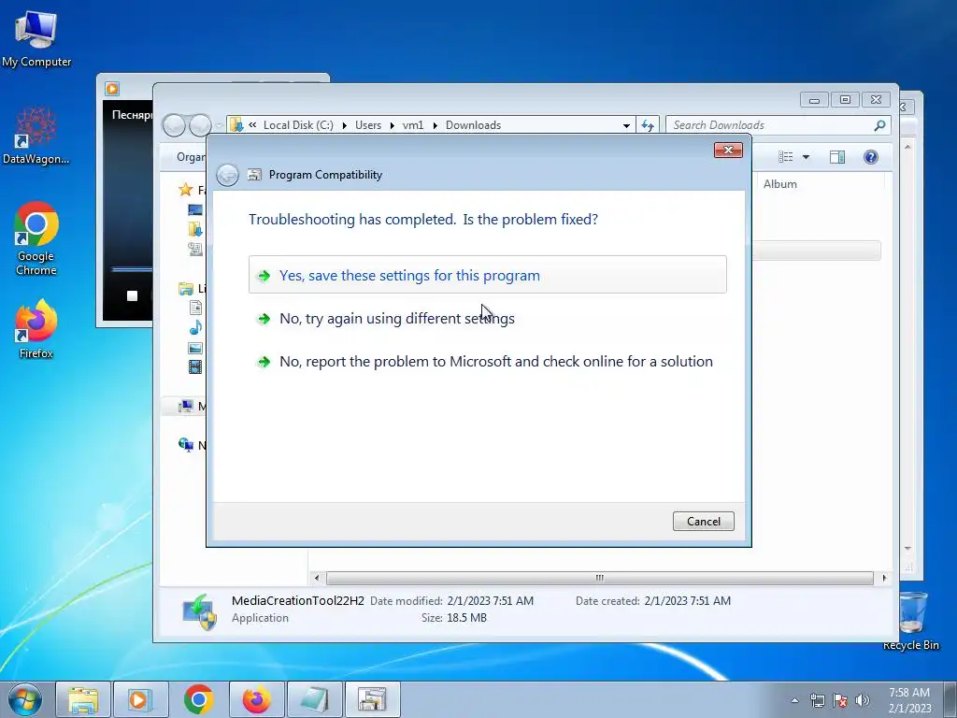Click the change view icon
Screen dimensions: 957x718
pyautogui.click(x=785, y=157)
